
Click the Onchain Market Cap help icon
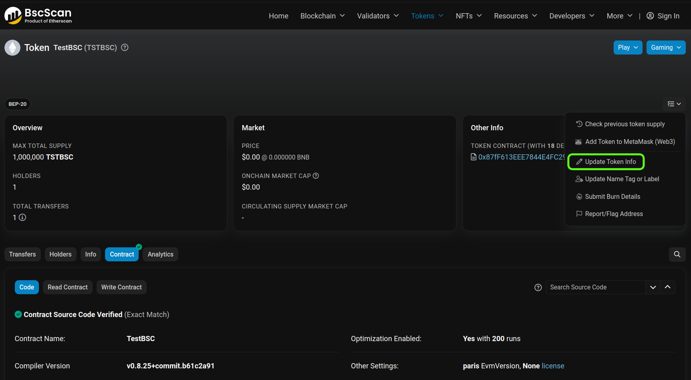316,176
